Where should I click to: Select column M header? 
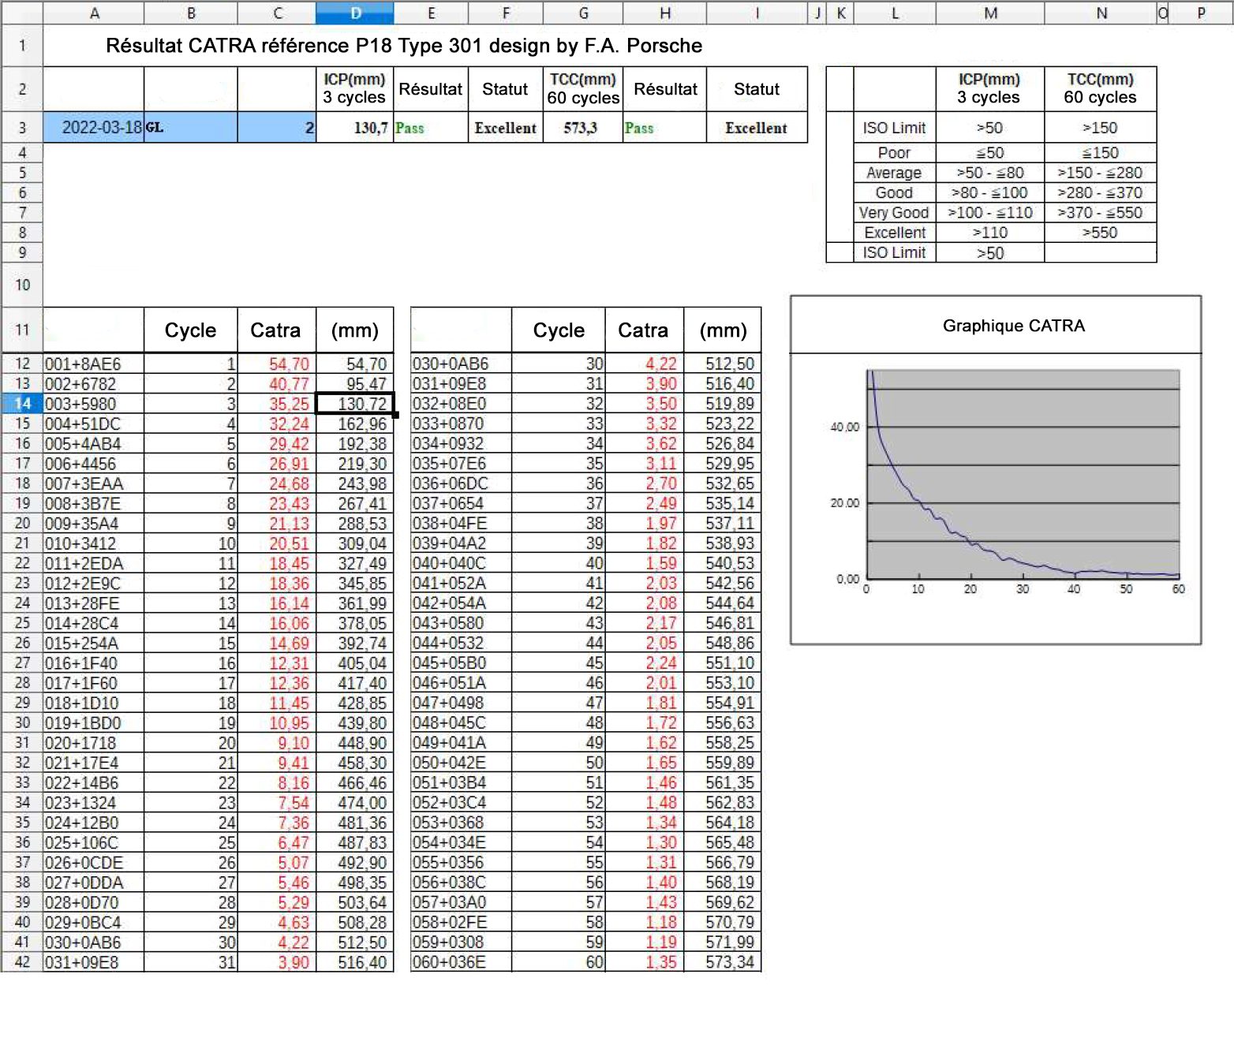coord(990,13)
